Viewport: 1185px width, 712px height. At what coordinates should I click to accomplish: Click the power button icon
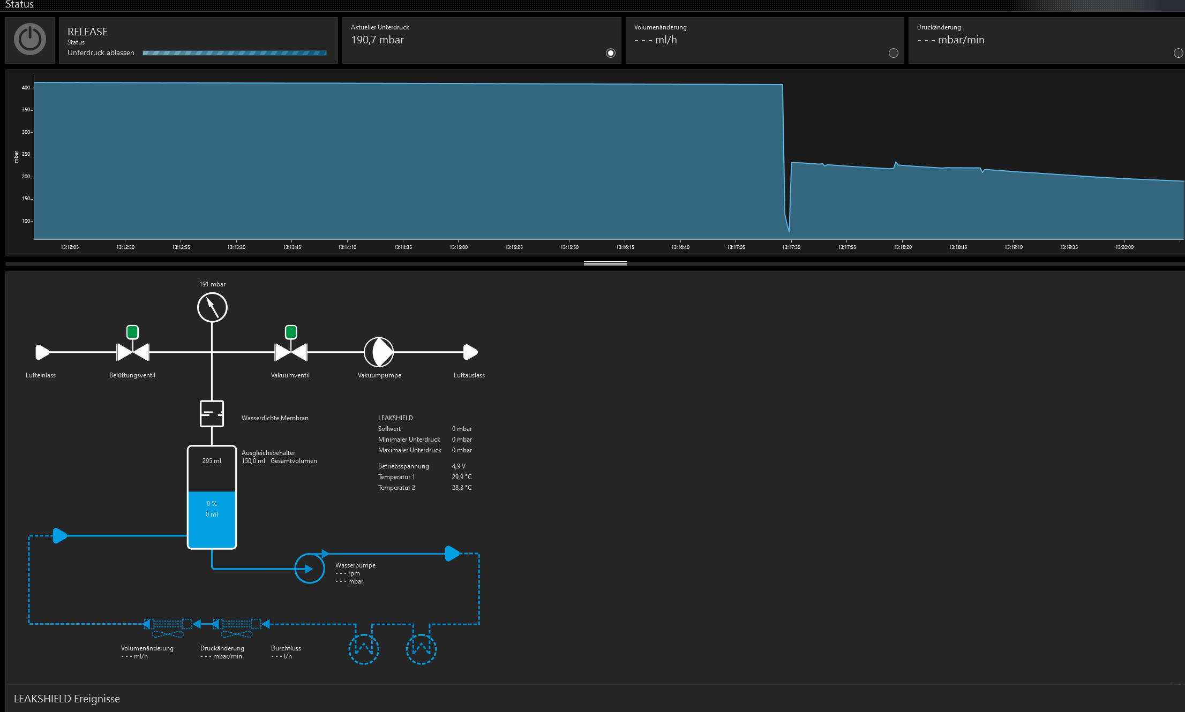pyautogui.click(x=30, y=40)
